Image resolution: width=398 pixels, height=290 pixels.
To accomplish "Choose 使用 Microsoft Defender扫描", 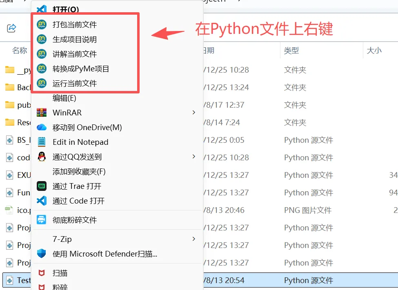I will (105, 254).
